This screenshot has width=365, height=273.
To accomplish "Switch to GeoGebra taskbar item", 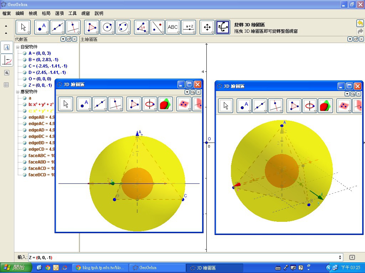I will (x=157, y=268).
